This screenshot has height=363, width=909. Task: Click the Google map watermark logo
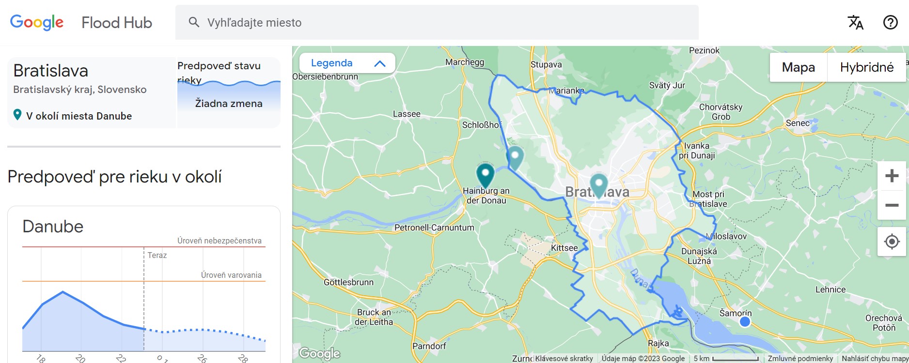(319, 353)
